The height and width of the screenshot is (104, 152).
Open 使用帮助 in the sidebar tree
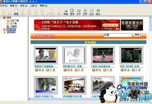coord(11,32)
